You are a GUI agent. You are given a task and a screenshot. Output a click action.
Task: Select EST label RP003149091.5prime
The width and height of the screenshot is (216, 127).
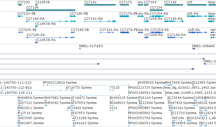(145, 93)
